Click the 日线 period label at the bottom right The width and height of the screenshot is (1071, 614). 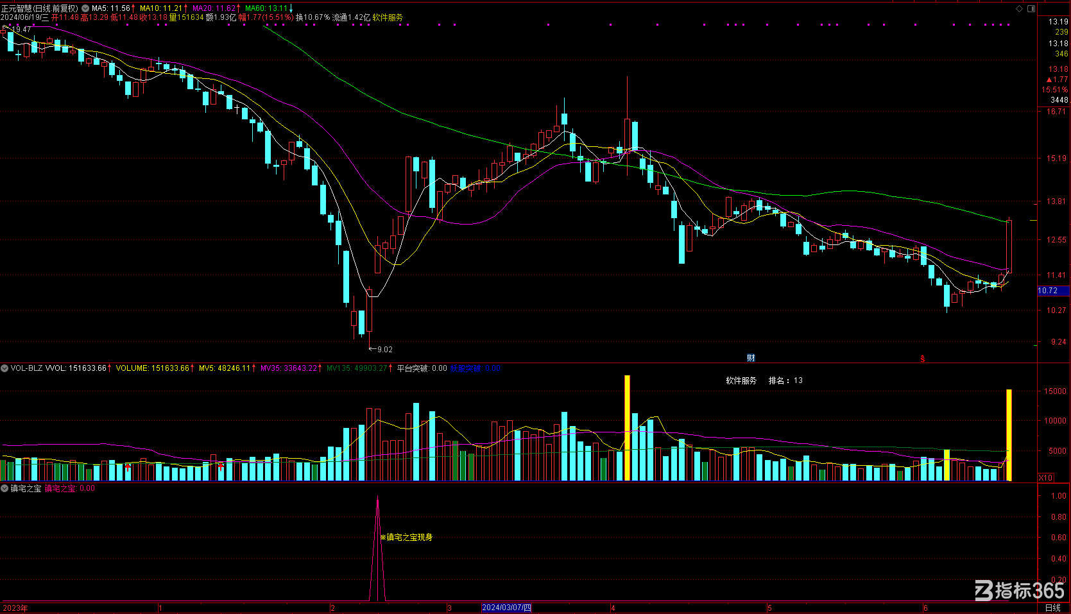click(1053, 608)
